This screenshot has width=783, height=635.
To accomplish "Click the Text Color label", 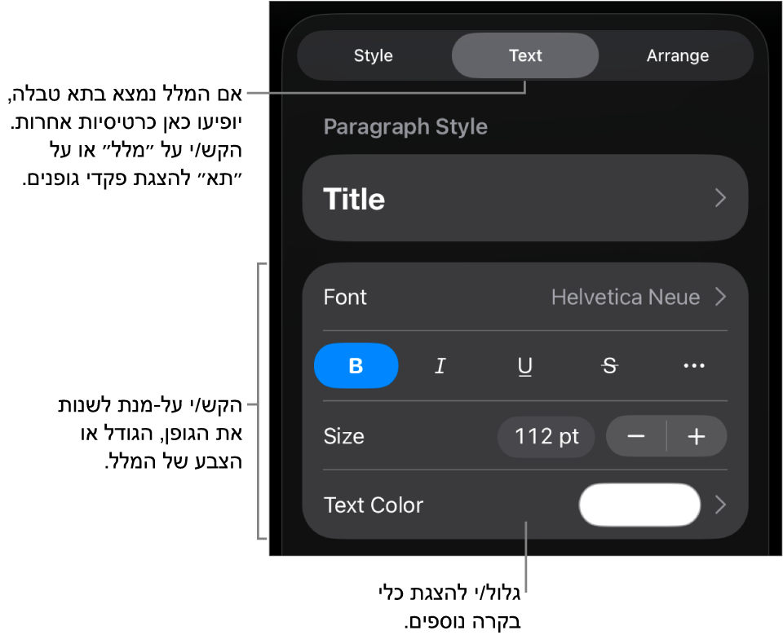I will point(374,505).
